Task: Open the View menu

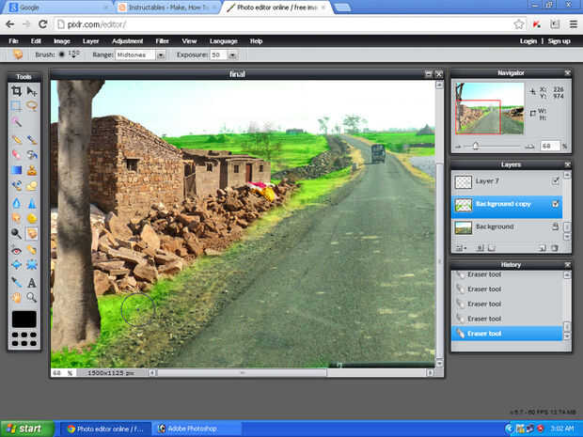Action: (189, 41)
